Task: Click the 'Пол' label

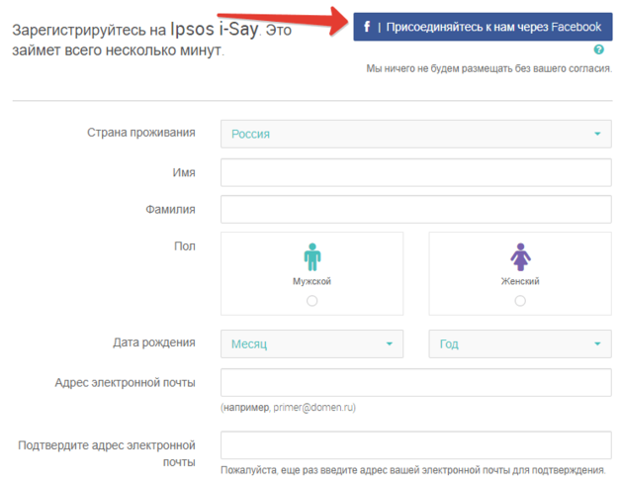Action: 185,246
